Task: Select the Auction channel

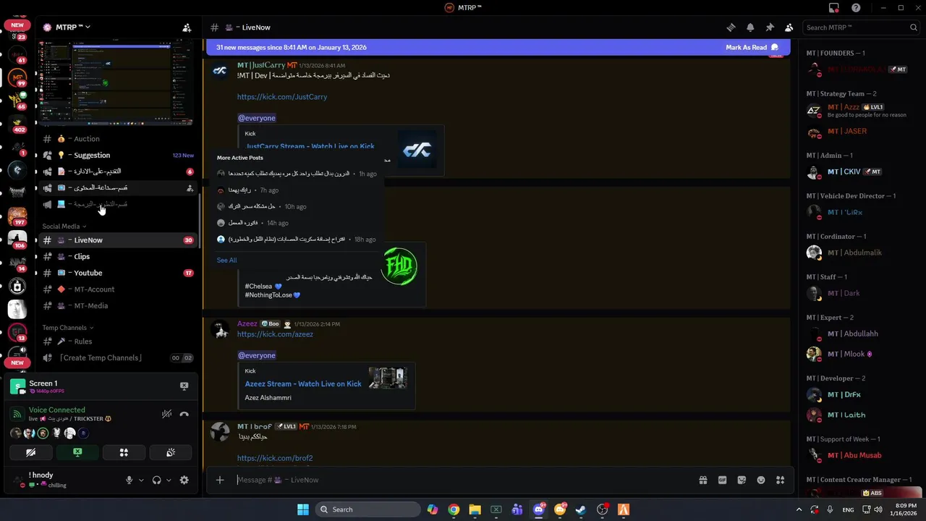Action: (x=118, y=139)
